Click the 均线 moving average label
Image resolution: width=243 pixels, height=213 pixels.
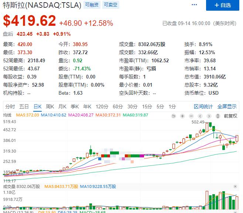[7, 115]
